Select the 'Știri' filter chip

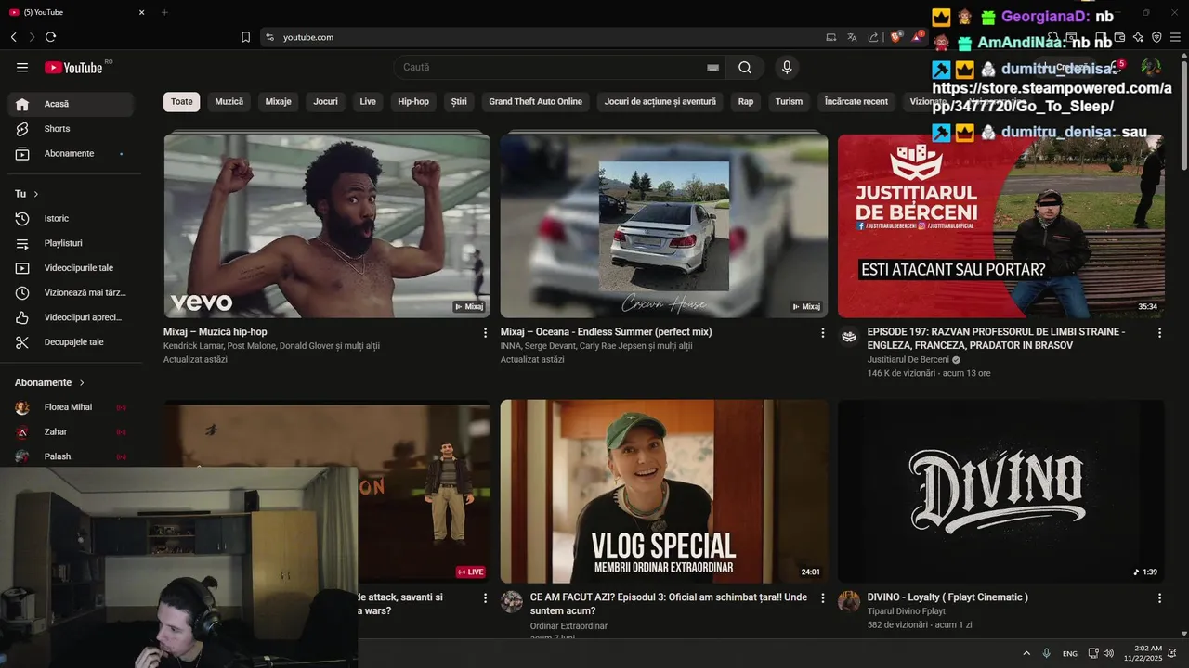point(459,102)
